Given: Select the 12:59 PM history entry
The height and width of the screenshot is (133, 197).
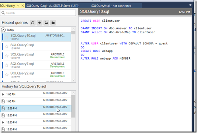Looking at the screenshot, I should (x=36, y=108).
